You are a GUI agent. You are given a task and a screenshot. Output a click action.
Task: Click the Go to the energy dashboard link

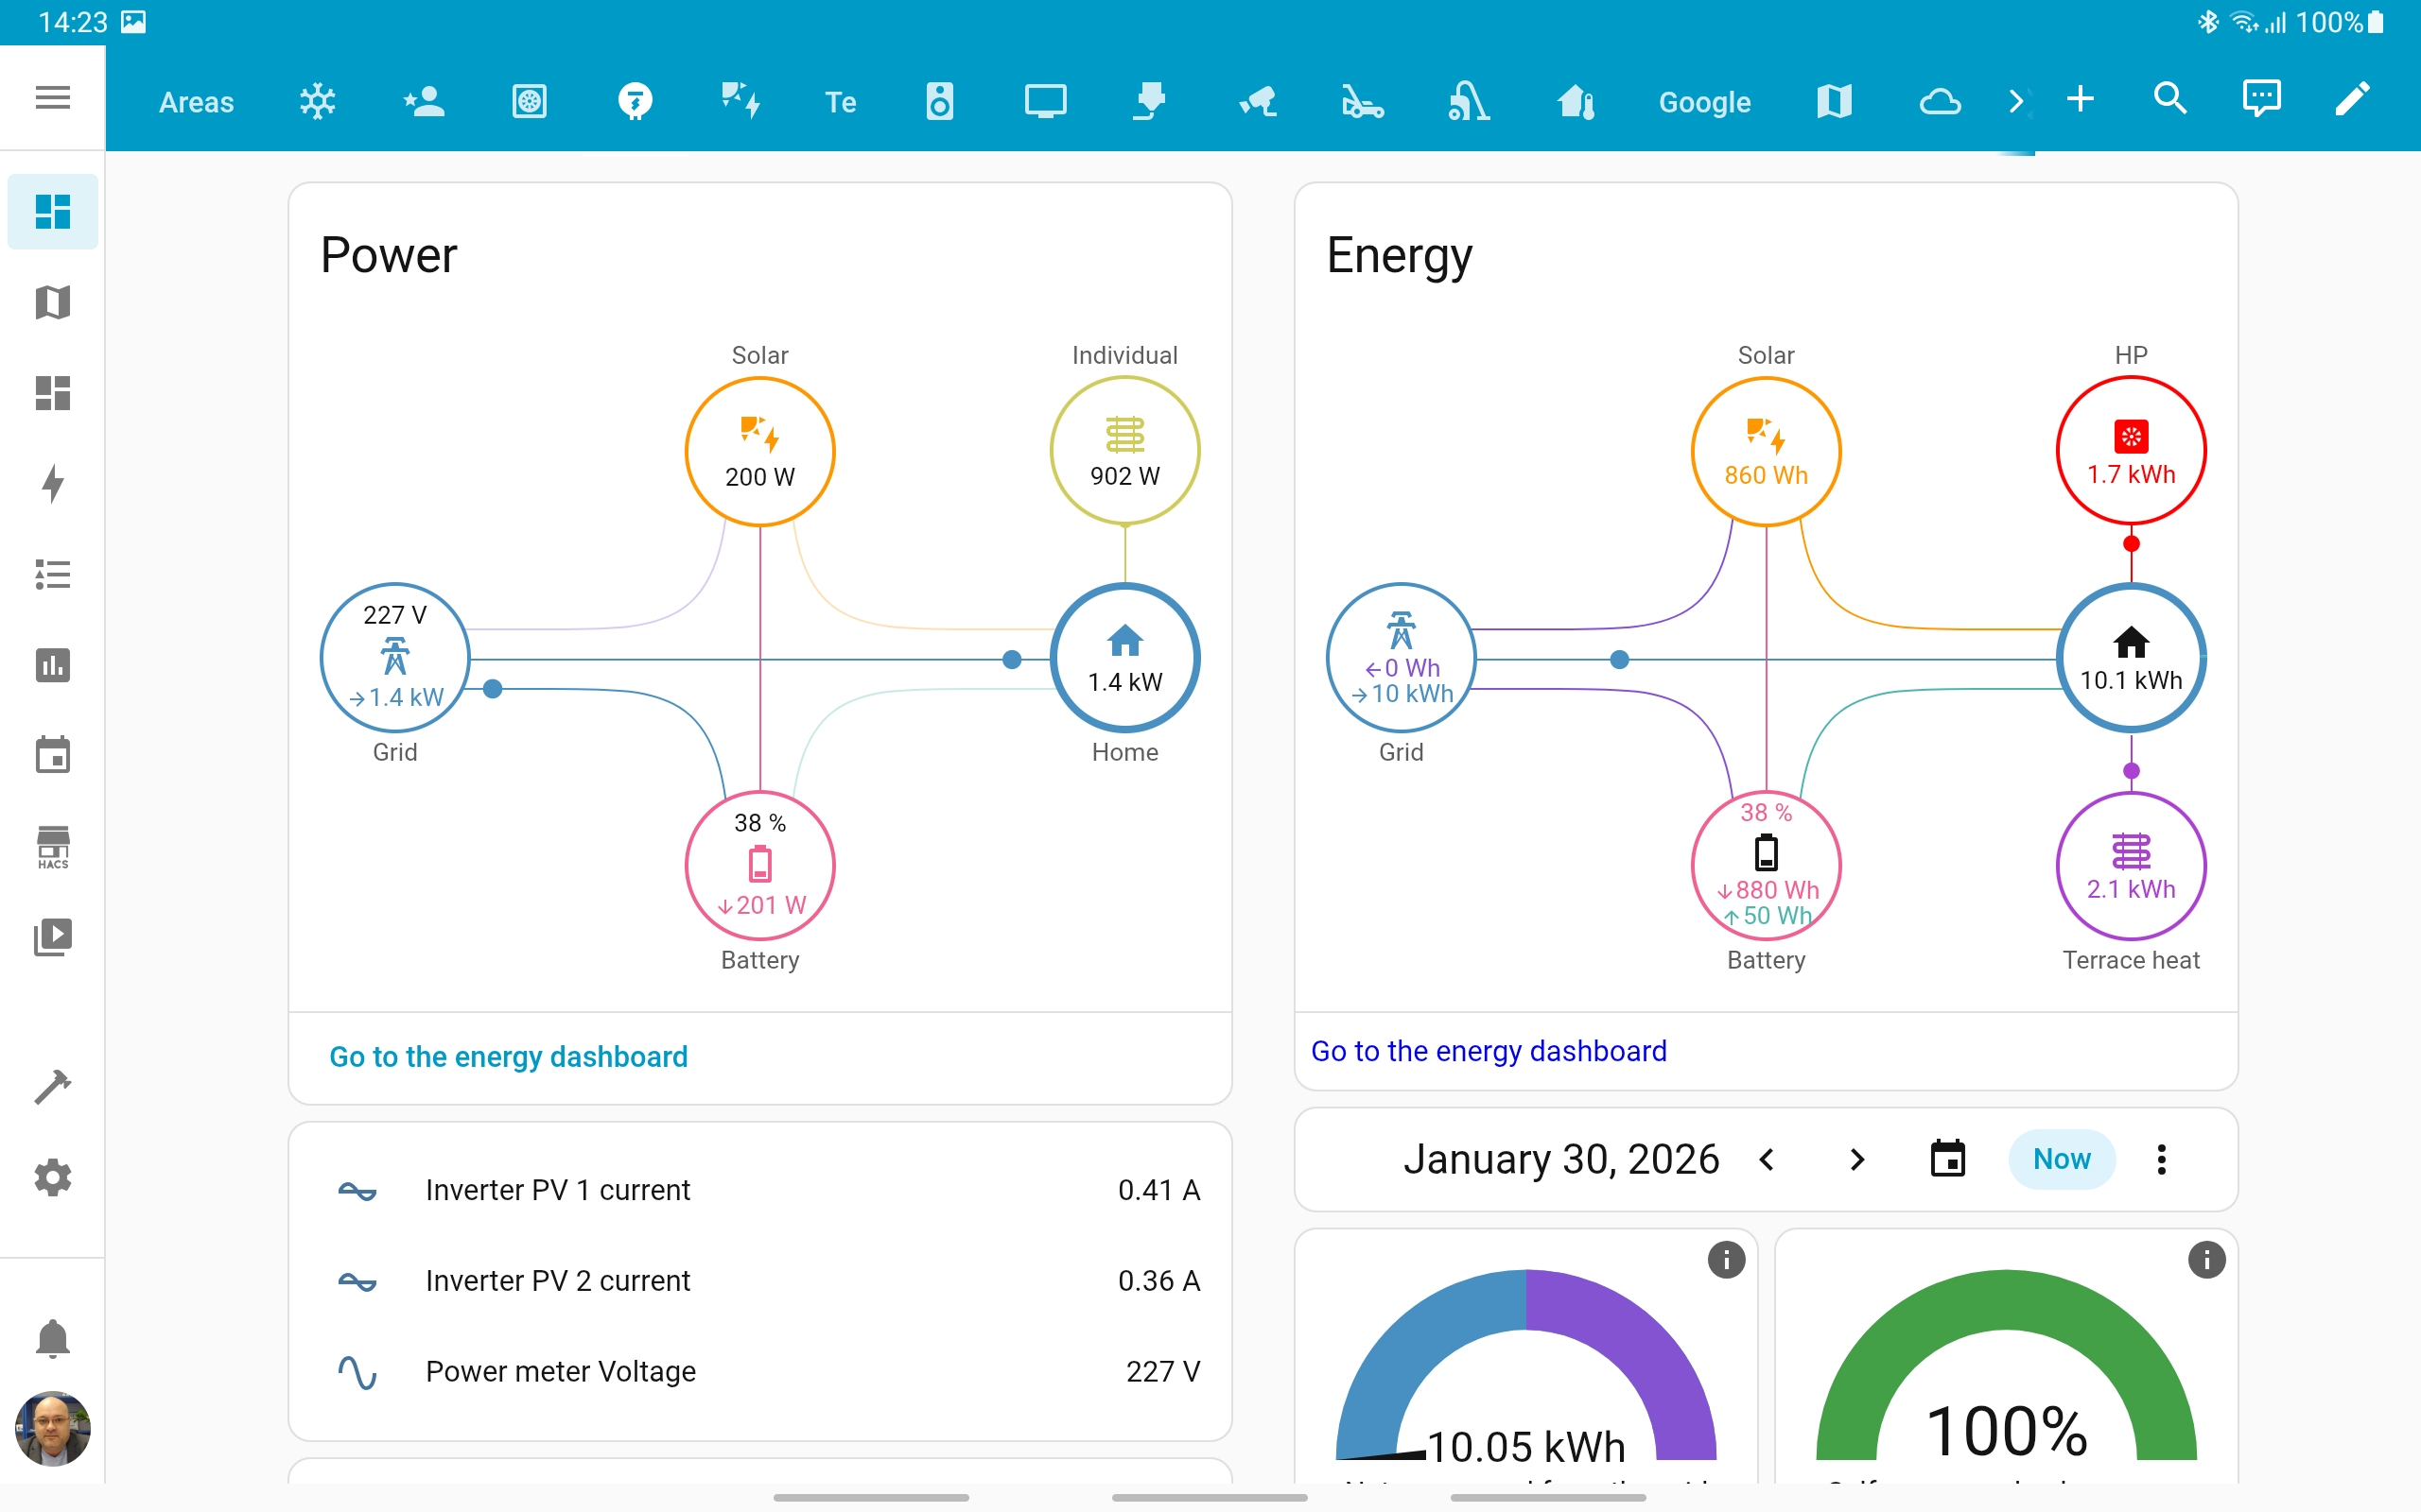(508, 1056)
